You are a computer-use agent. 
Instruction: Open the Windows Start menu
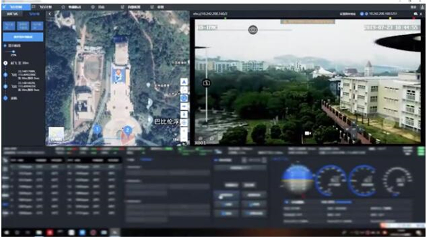(5, 233)
